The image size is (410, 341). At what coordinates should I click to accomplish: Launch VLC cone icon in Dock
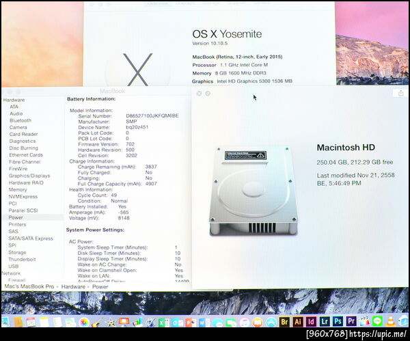click(391, 321)
